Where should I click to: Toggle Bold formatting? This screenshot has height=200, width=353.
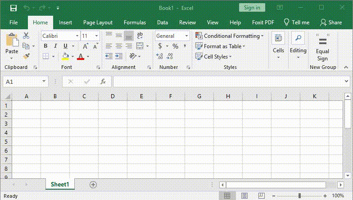tap(46, 46)
